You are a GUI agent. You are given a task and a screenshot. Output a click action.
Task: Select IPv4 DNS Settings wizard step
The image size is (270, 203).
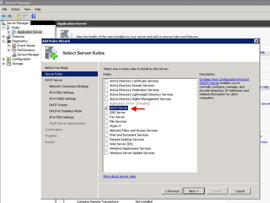pyautogui.click(x=62, y=93)
